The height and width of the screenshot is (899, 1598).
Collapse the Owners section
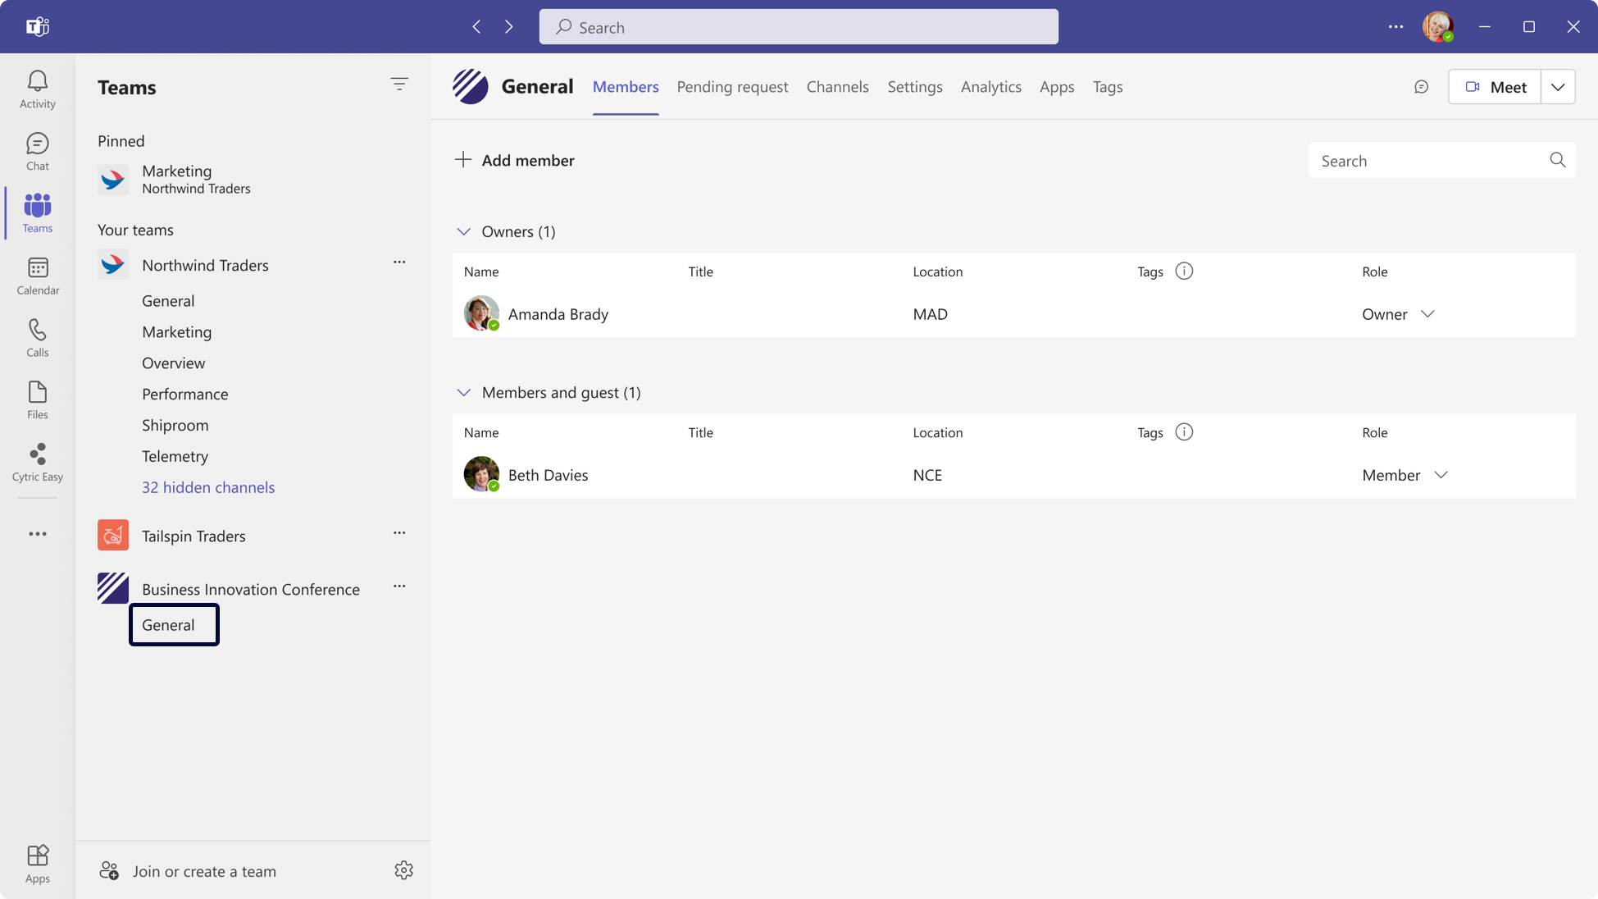[x=463, y=231]
